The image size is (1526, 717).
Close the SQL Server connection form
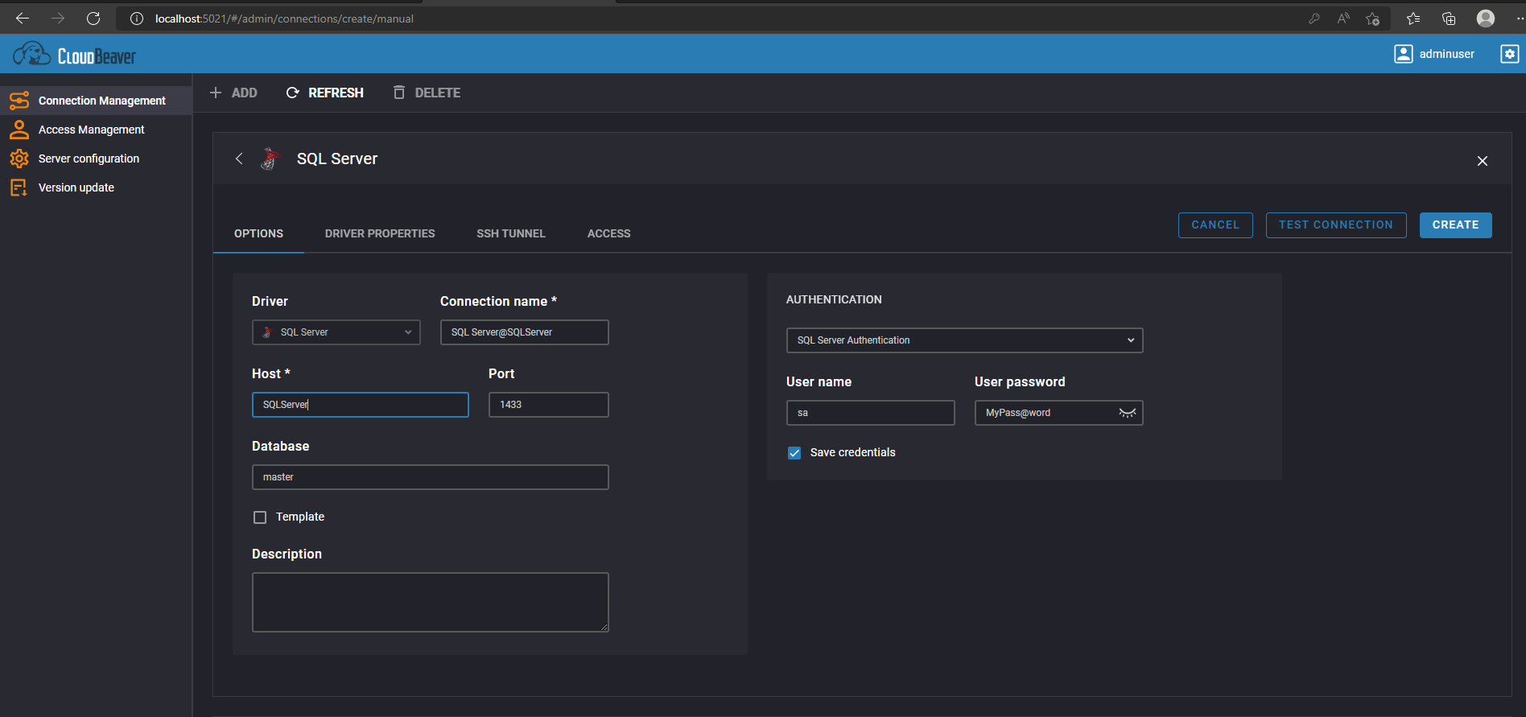click(x=1483, y=161)
